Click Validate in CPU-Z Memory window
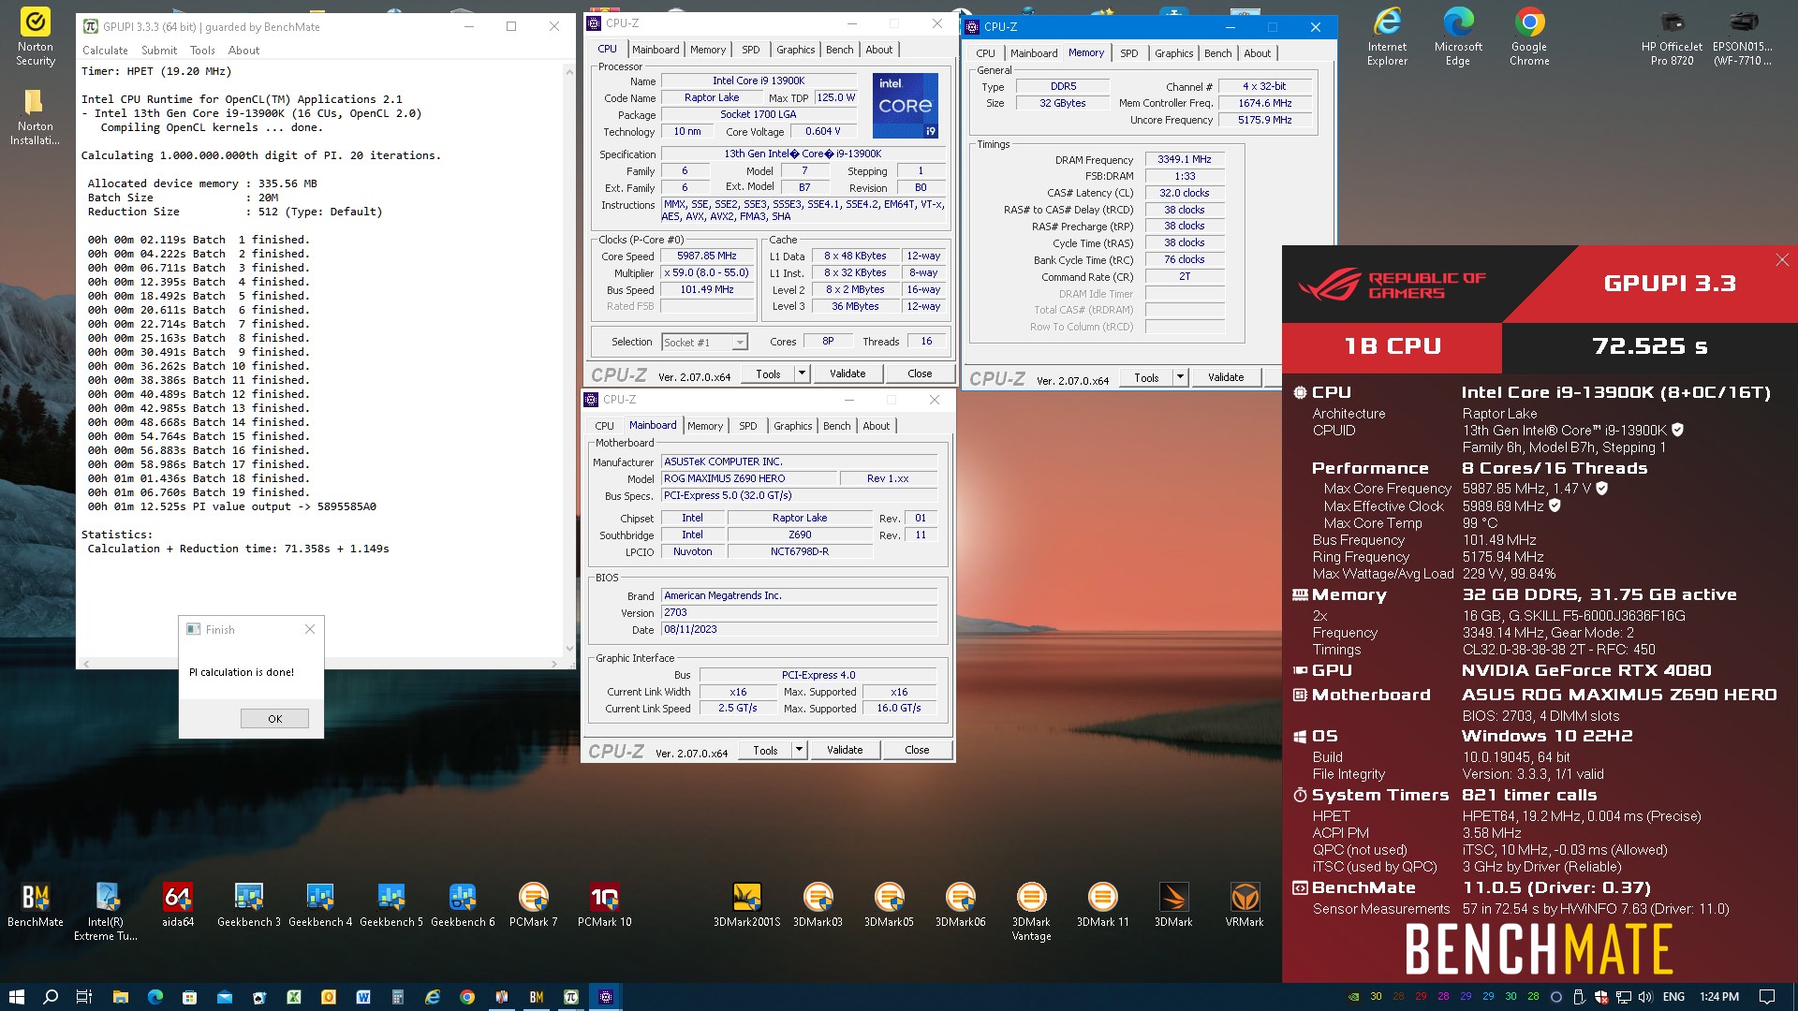 (x=1226, y=377)
